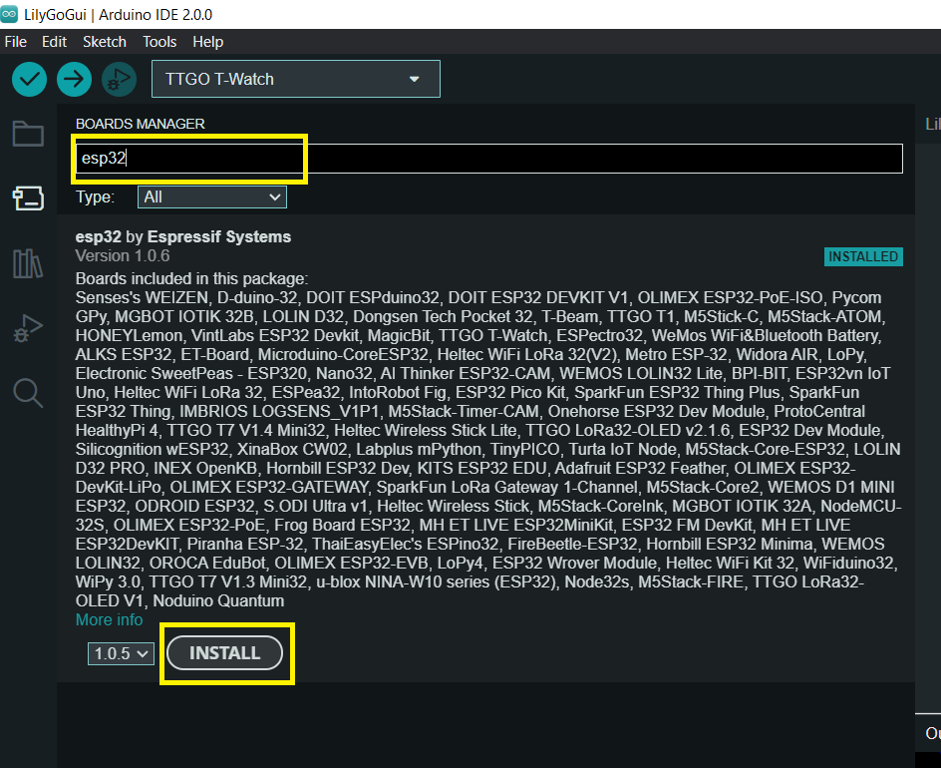941x768 pixels.
Task: Open the File menu
Action: [16, 42]
